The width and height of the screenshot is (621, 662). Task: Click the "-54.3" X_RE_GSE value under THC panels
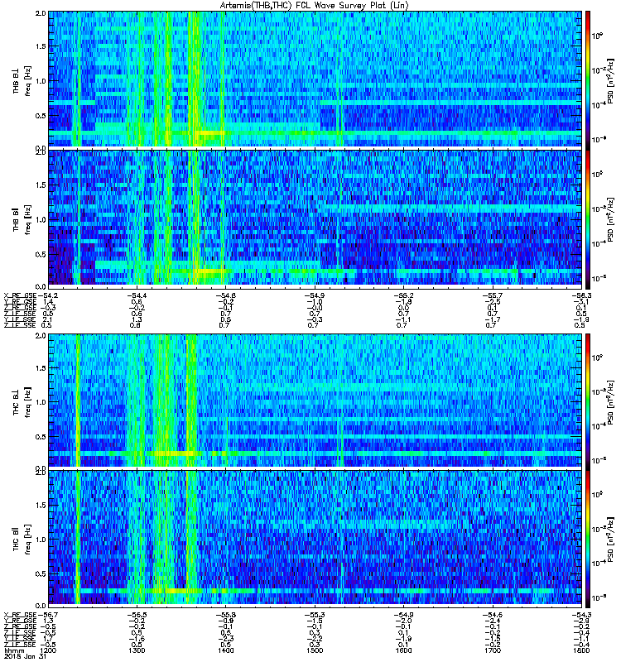pyautogui.click(x=581, y=615)
